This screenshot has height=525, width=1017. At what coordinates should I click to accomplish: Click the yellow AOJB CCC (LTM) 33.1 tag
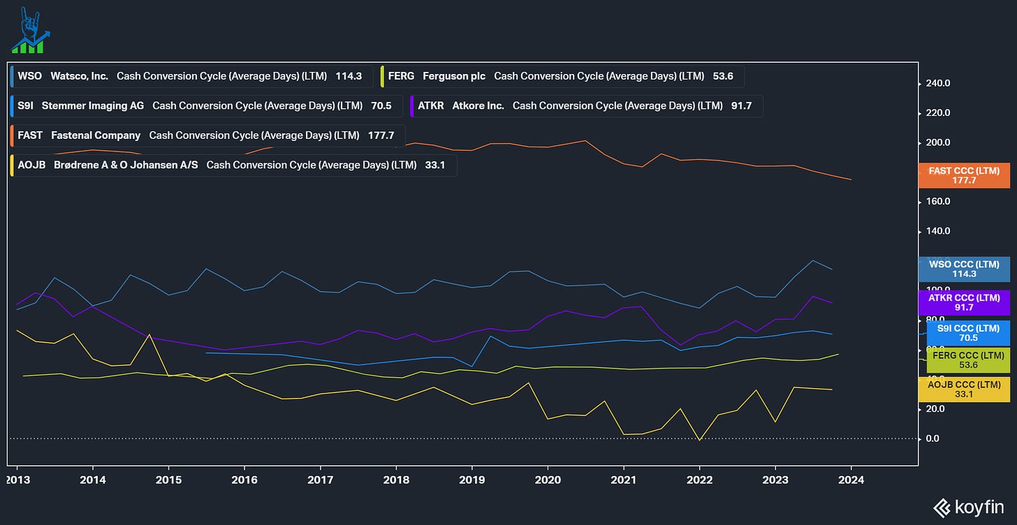(964, 390)
